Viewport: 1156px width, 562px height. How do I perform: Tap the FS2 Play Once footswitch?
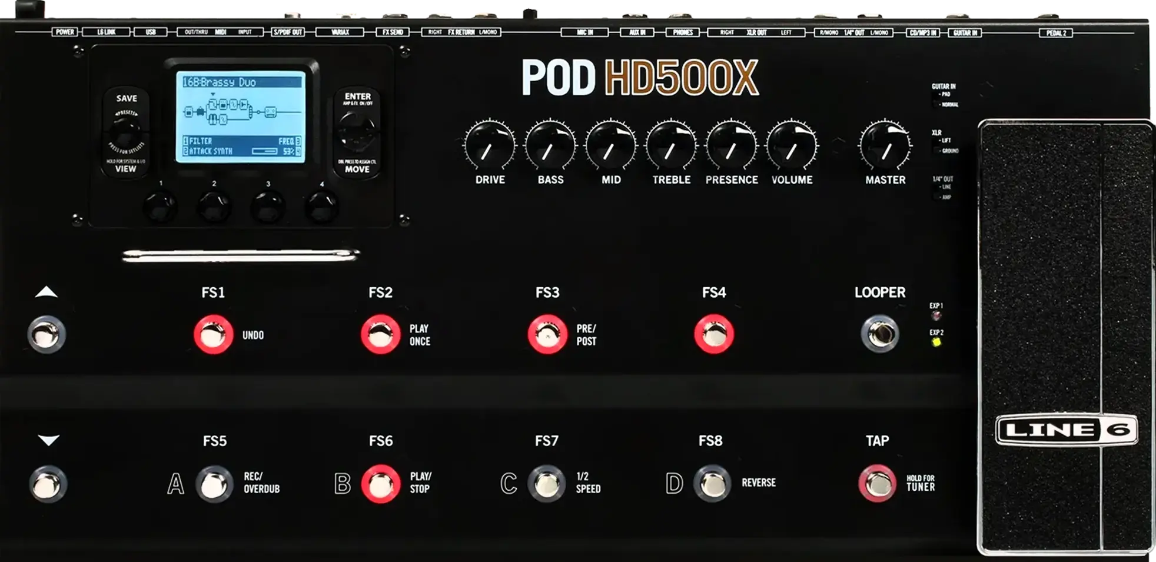(380, 334)
